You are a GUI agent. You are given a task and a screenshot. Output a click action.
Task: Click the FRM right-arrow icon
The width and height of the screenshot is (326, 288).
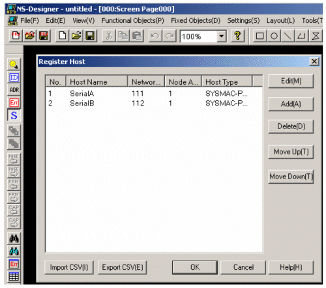coord(14,197)
